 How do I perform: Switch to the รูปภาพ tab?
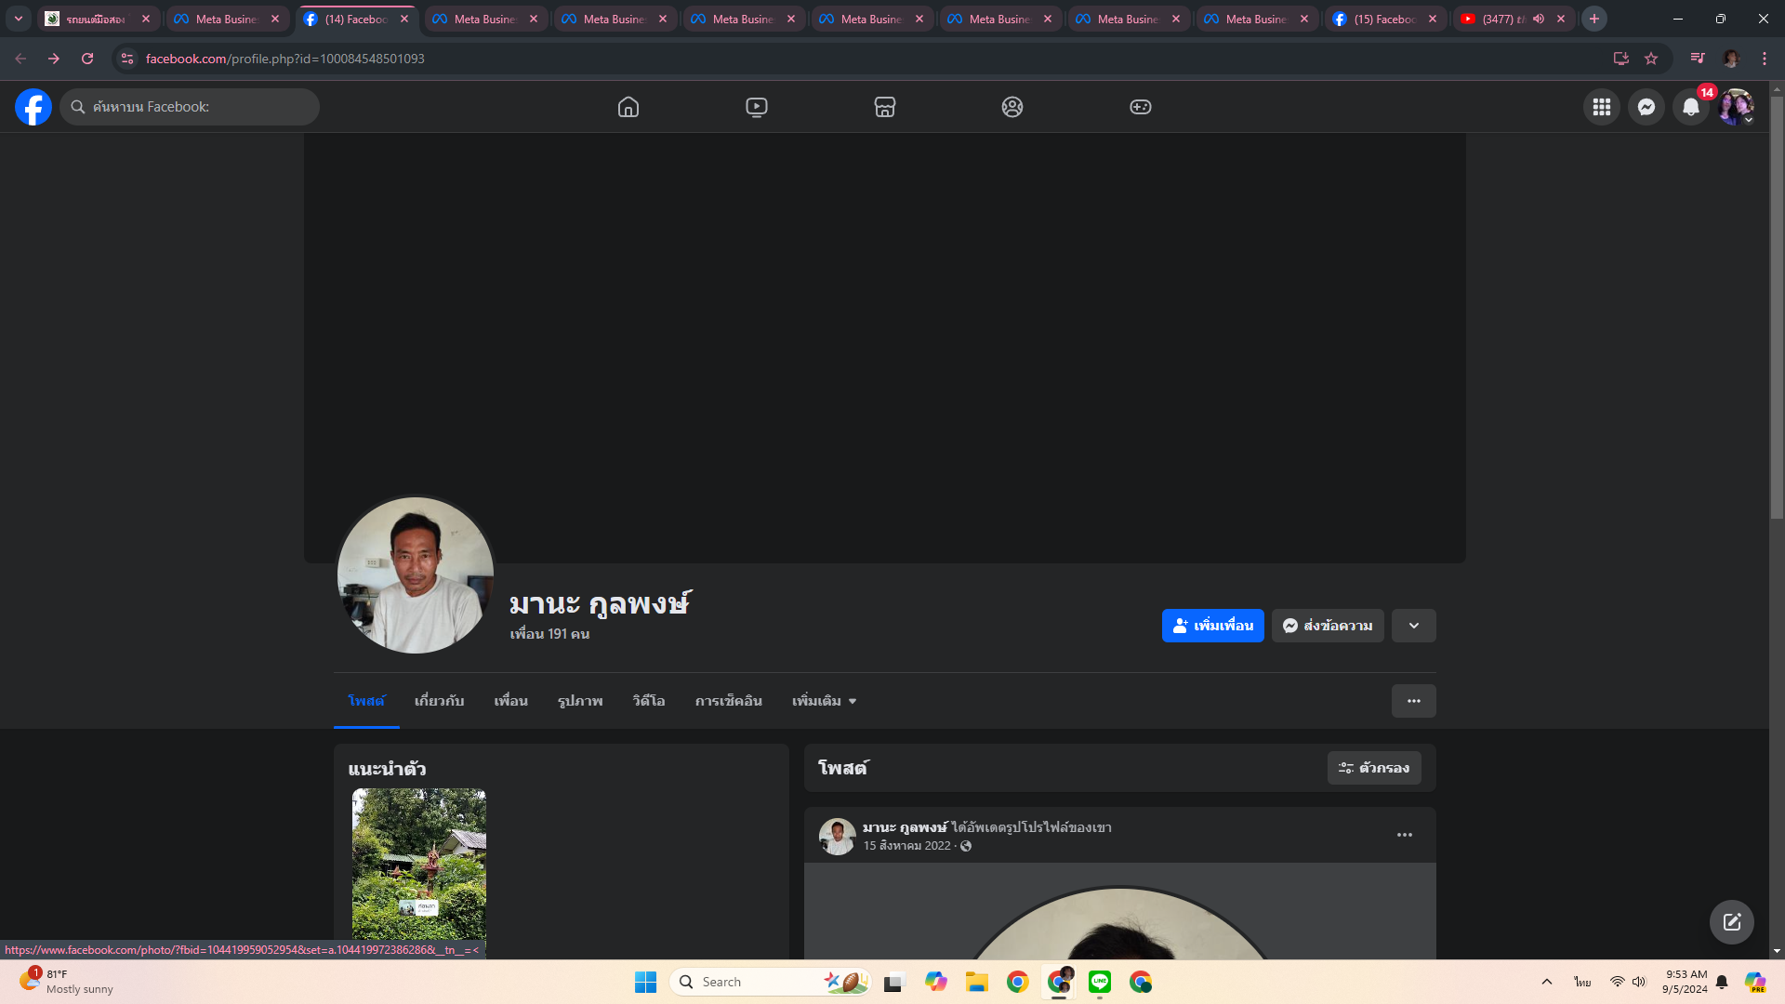click(x=580, y=701)
